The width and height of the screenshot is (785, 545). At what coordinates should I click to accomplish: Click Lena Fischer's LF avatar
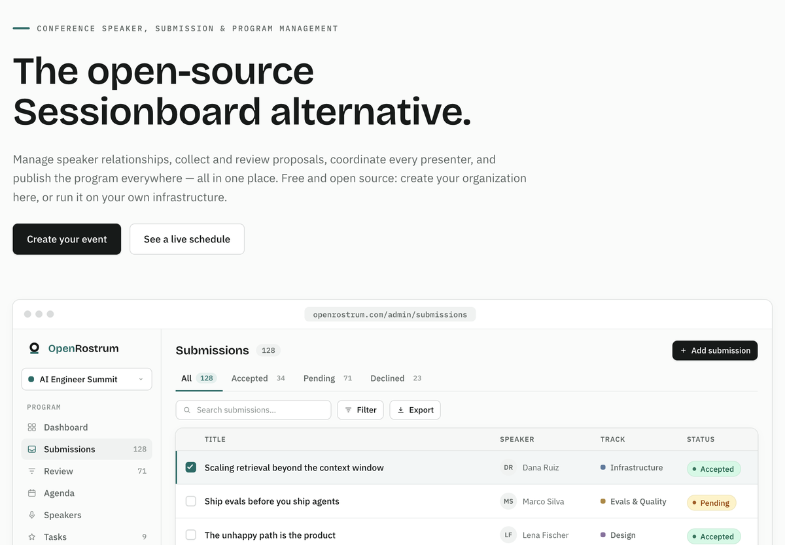click(x=508, y=535)
